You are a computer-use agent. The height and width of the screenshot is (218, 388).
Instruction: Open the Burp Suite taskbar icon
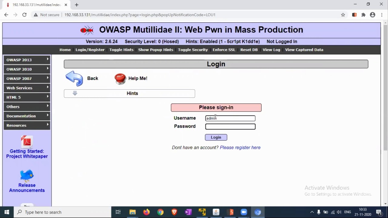point(230,212)
